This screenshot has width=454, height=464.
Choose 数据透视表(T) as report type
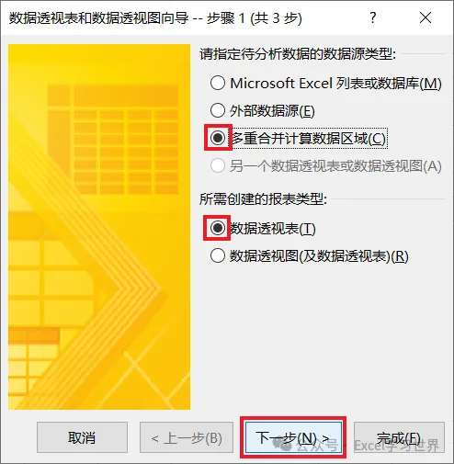pyautogui.click(x=218, y=228)
